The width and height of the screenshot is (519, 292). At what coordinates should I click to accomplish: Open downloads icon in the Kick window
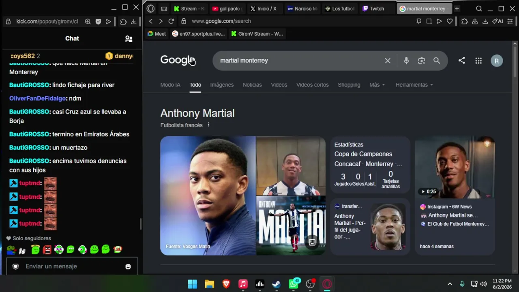click(x=134, y=21)
